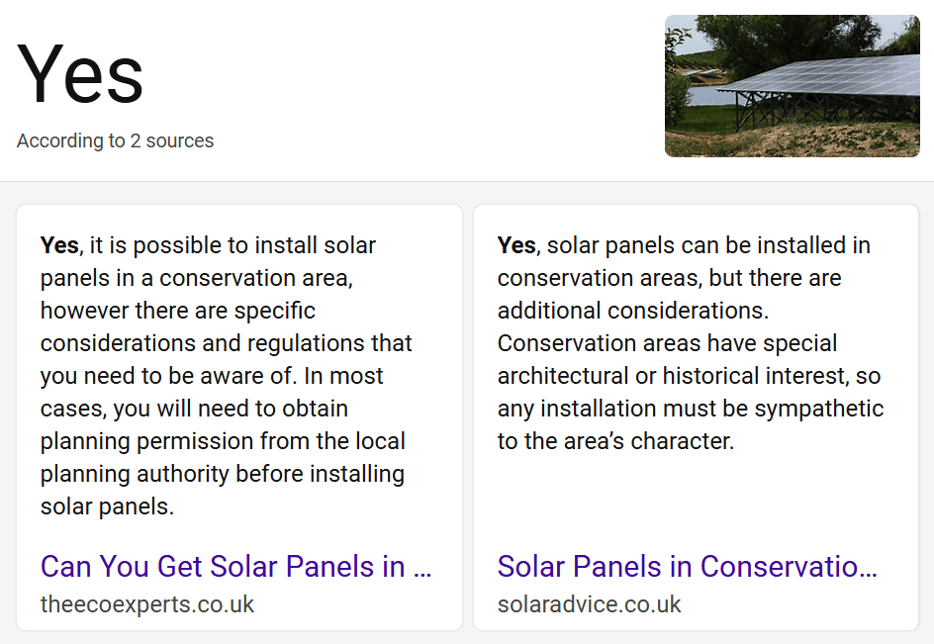Click 'Conservation areas have special' sentence start
Viewport: 934px width, 644px height.
click(667, 343)
